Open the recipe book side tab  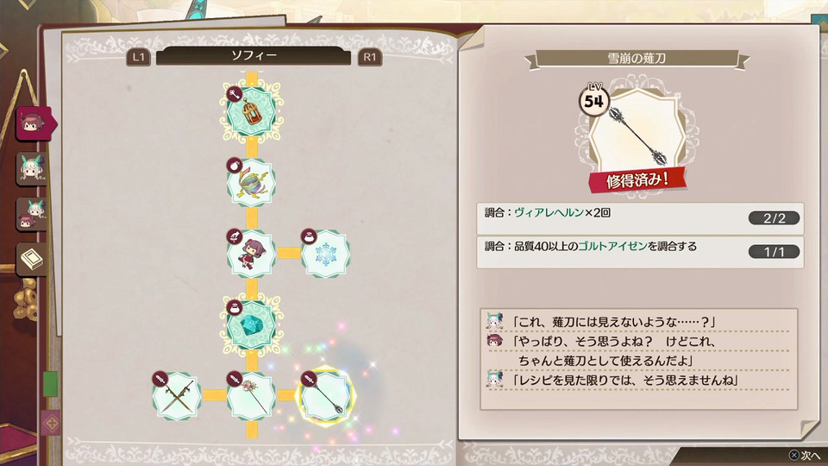(32, 259)
